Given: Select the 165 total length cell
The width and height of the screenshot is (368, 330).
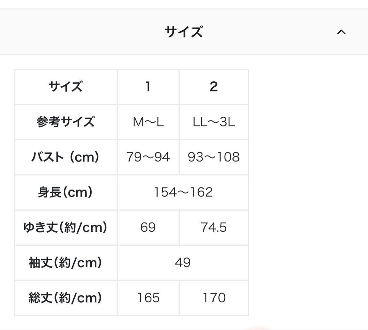Looking at the screenshot, I should tap(148, 298).
